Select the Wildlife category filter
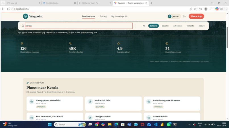Viewport: 229px width, 128px height. 190,26
